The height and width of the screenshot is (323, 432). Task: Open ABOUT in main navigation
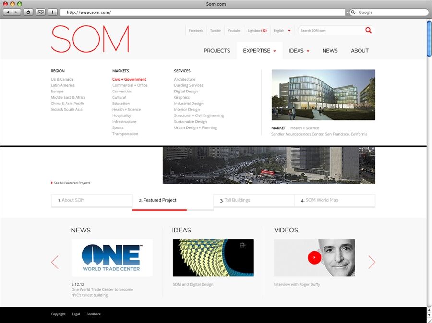coord(360,51)
